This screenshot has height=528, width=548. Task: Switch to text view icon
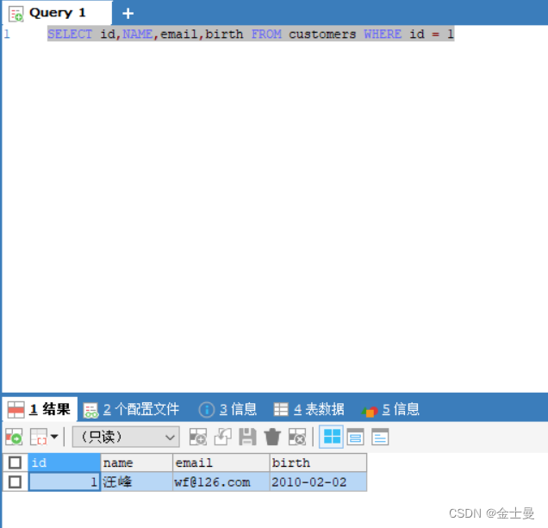pos(380,437)
